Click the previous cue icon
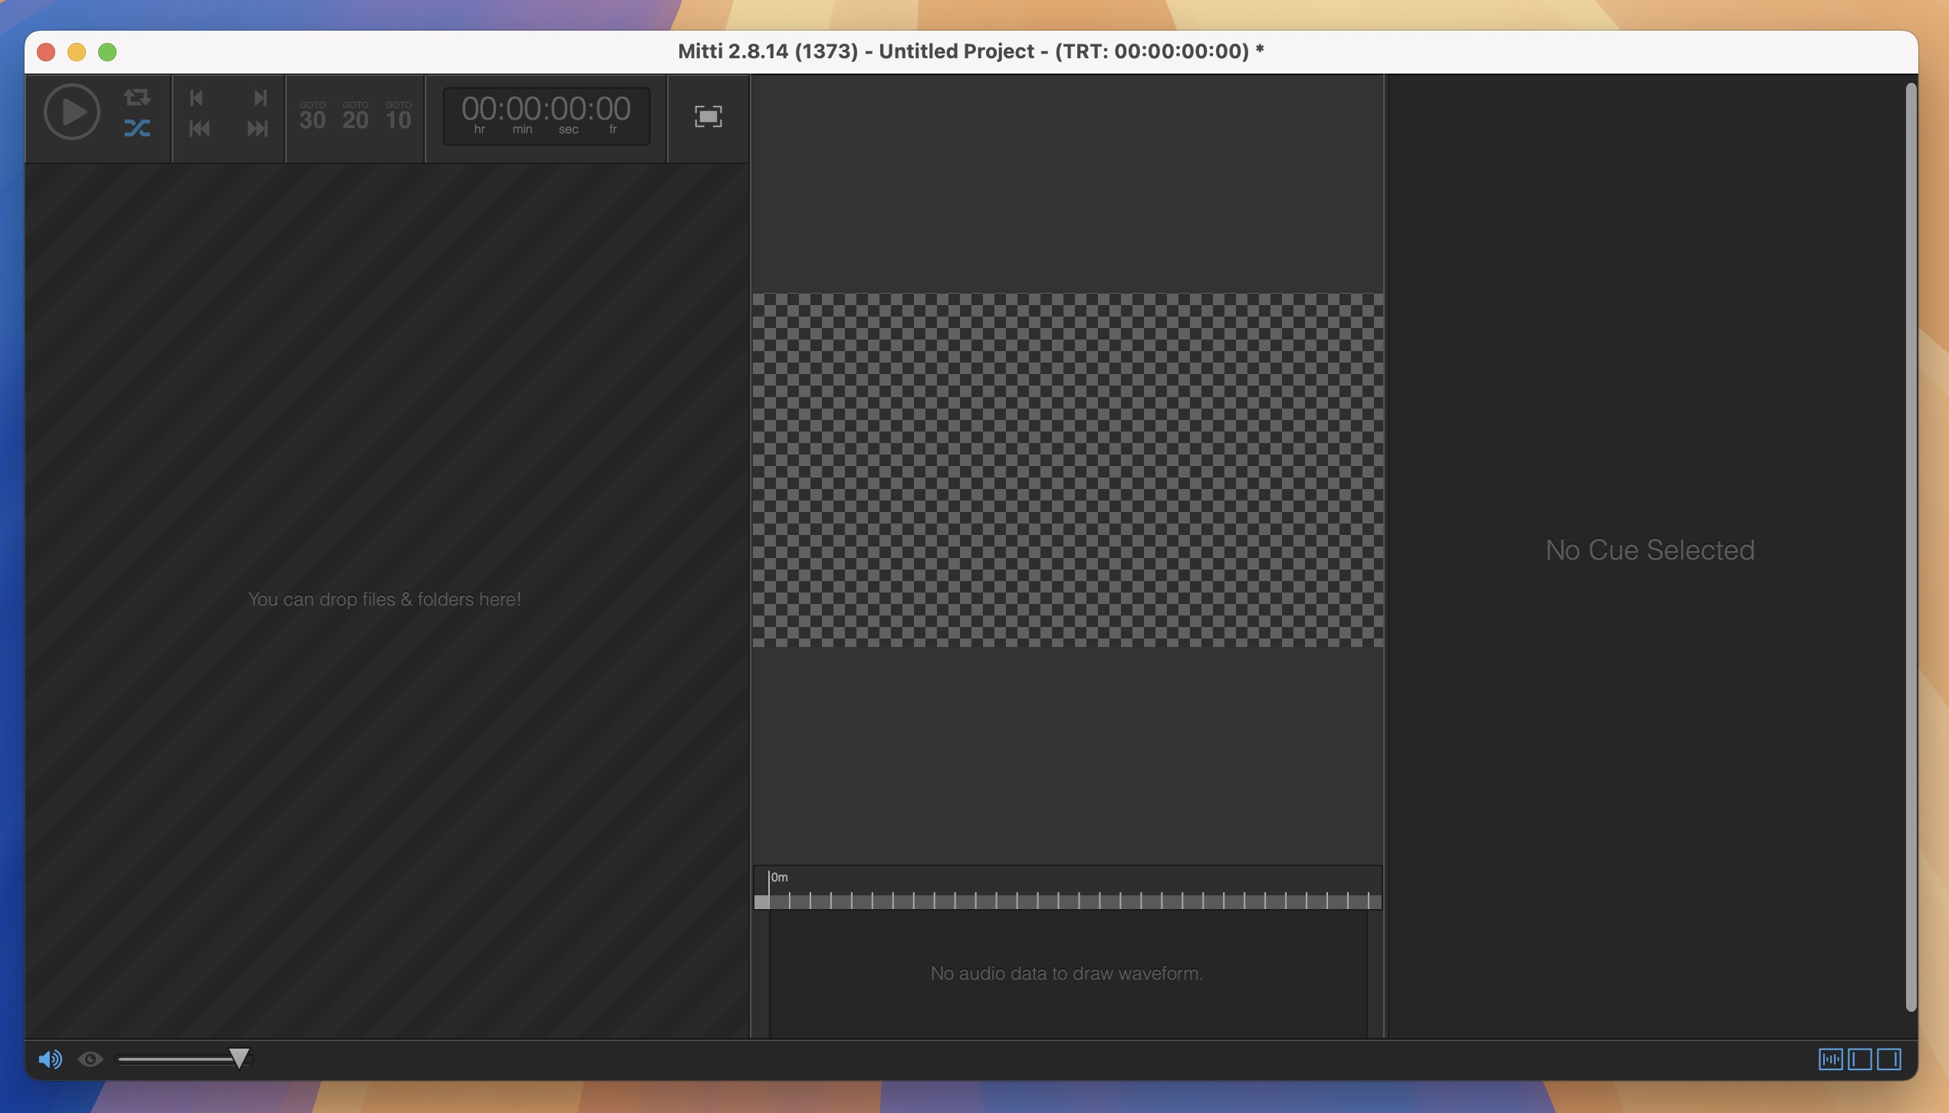 197,98
